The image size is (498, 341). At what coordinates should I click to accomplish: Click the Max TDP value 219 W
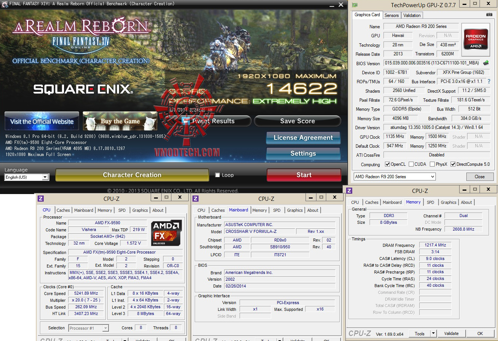(x=139, y=229)
